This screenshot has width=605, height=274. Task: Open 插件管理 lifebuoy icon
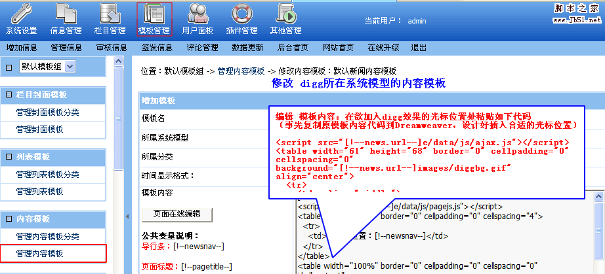[242, 14]
